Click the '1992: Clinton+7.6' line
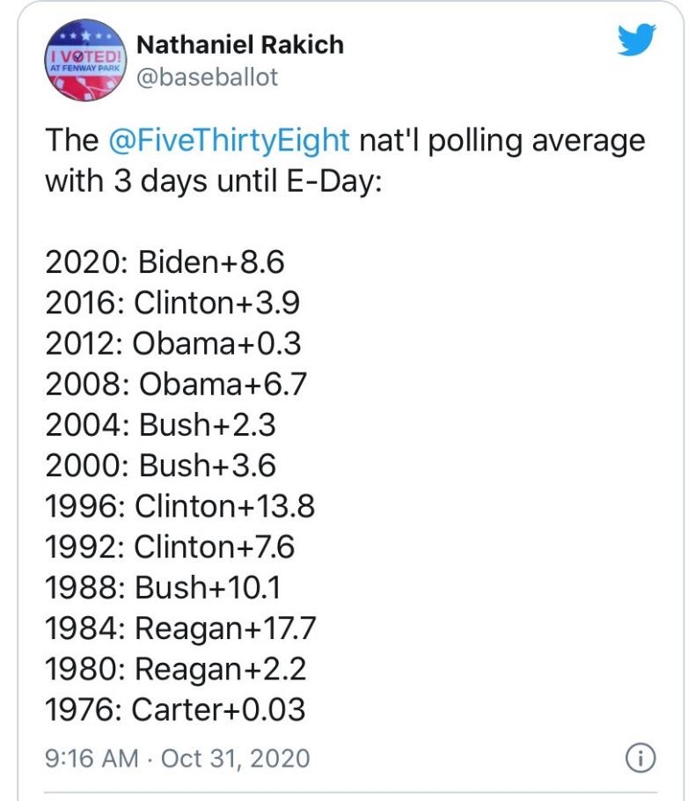The height and width of the screenshot is (801, 695). 170,547
